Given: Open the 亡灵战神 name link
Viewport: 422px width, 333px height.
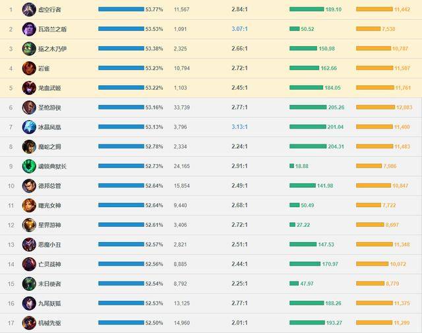Looking at the screenshot, I should pos(50,264).
